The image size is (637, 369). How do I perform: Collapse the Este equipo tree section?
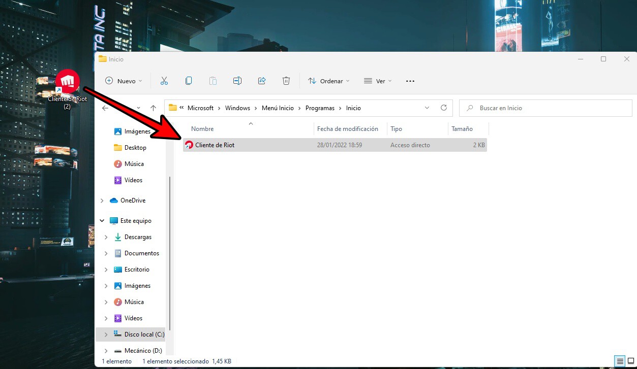tap(101, 220)
